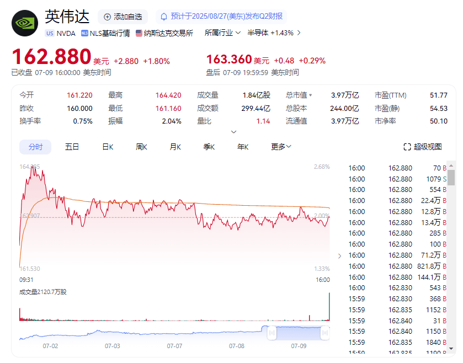Click the NLS基础行情 label
This screenshot has width=463, height=363.
110,33
